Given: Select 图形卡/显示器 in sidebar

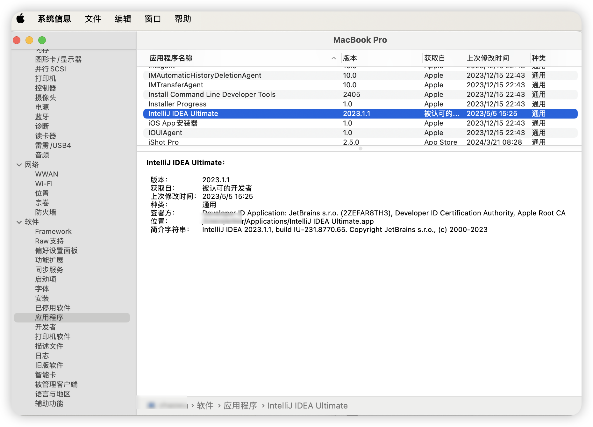Looking at the screenshot, I should pos(58,60).
